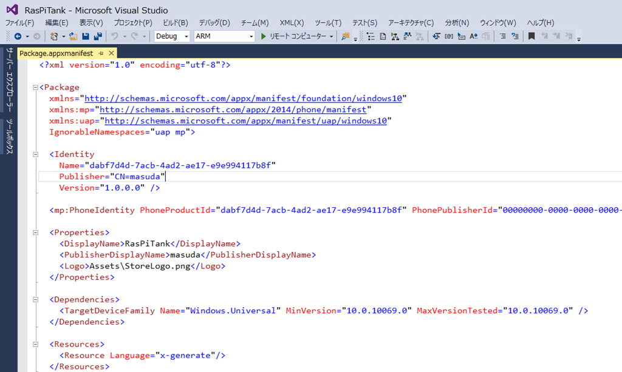The height and width of the screenshot is (372, 622).
Task: Click the Save All icon
Action: tap(97, 36)
